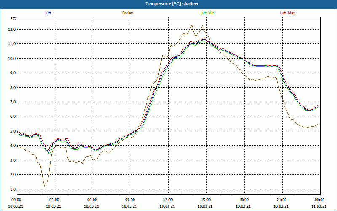The image size is (337, 211).
Task: Click the 11,0 y-axis value
Action: [12, 44]
